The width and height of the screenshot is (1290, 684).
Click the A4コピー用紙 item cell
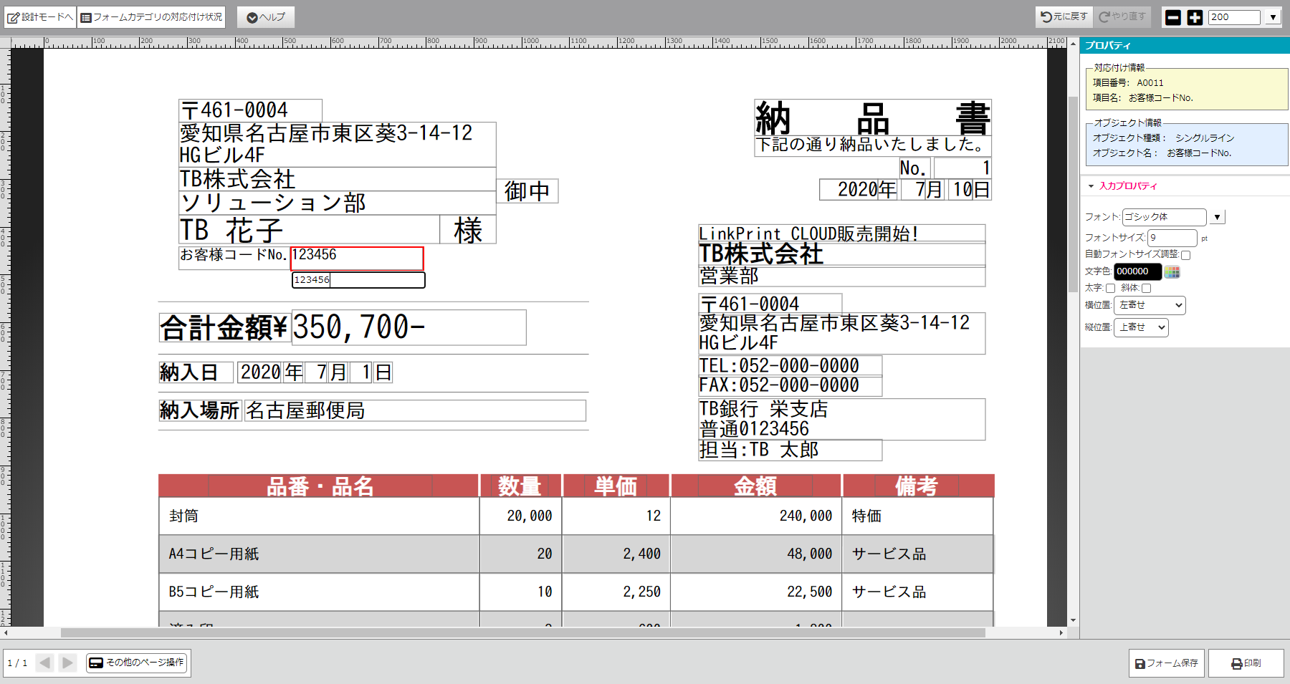click(x=319, y=554)
